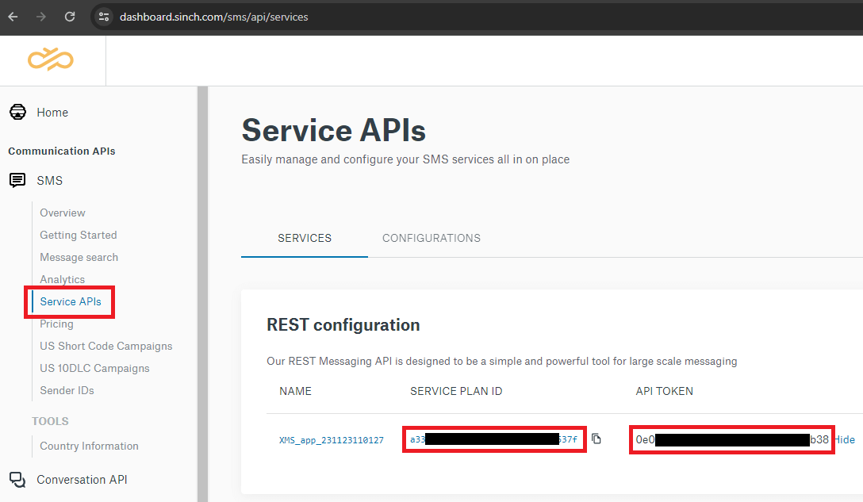Screen dimensions: 863x502
Task: Switch to the CONFIGURATIONS tab
Action: [x=431, y=239]
